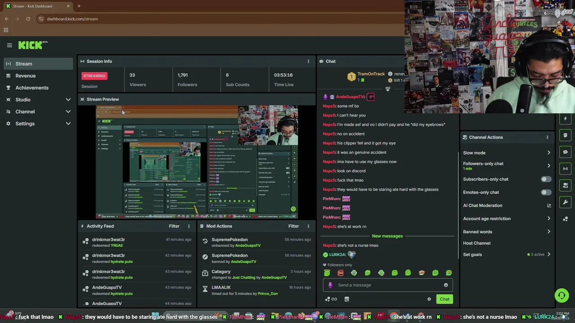Click the LMAALIK timed out entry
Viewport: 575px width, 323px height.
256,290
